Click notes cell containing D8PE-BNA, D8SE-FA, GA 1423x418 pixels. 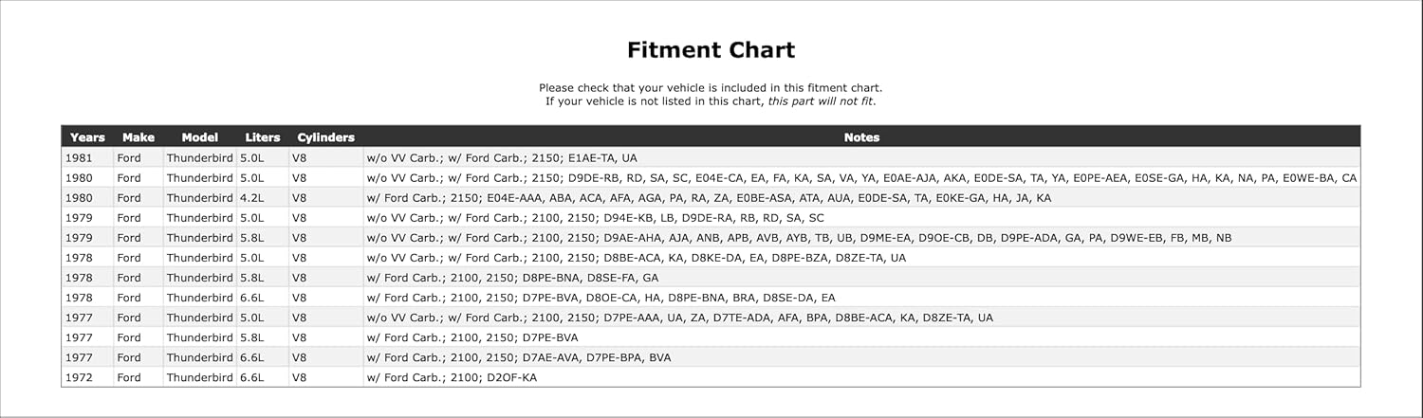(x=512, y=278)
